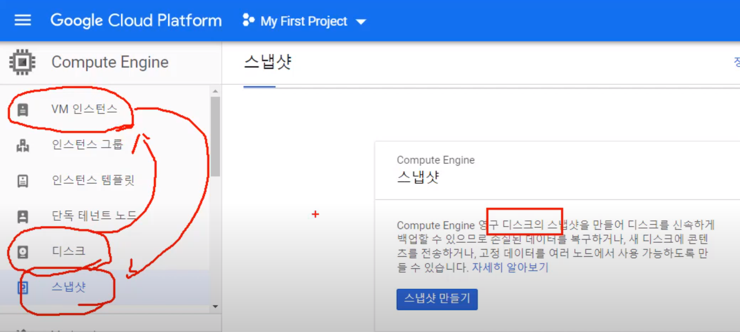Screen dimensions: 740x332
Task: Click the VM 인스턴스 sidebar icon
Action: (x=22, y=110)
